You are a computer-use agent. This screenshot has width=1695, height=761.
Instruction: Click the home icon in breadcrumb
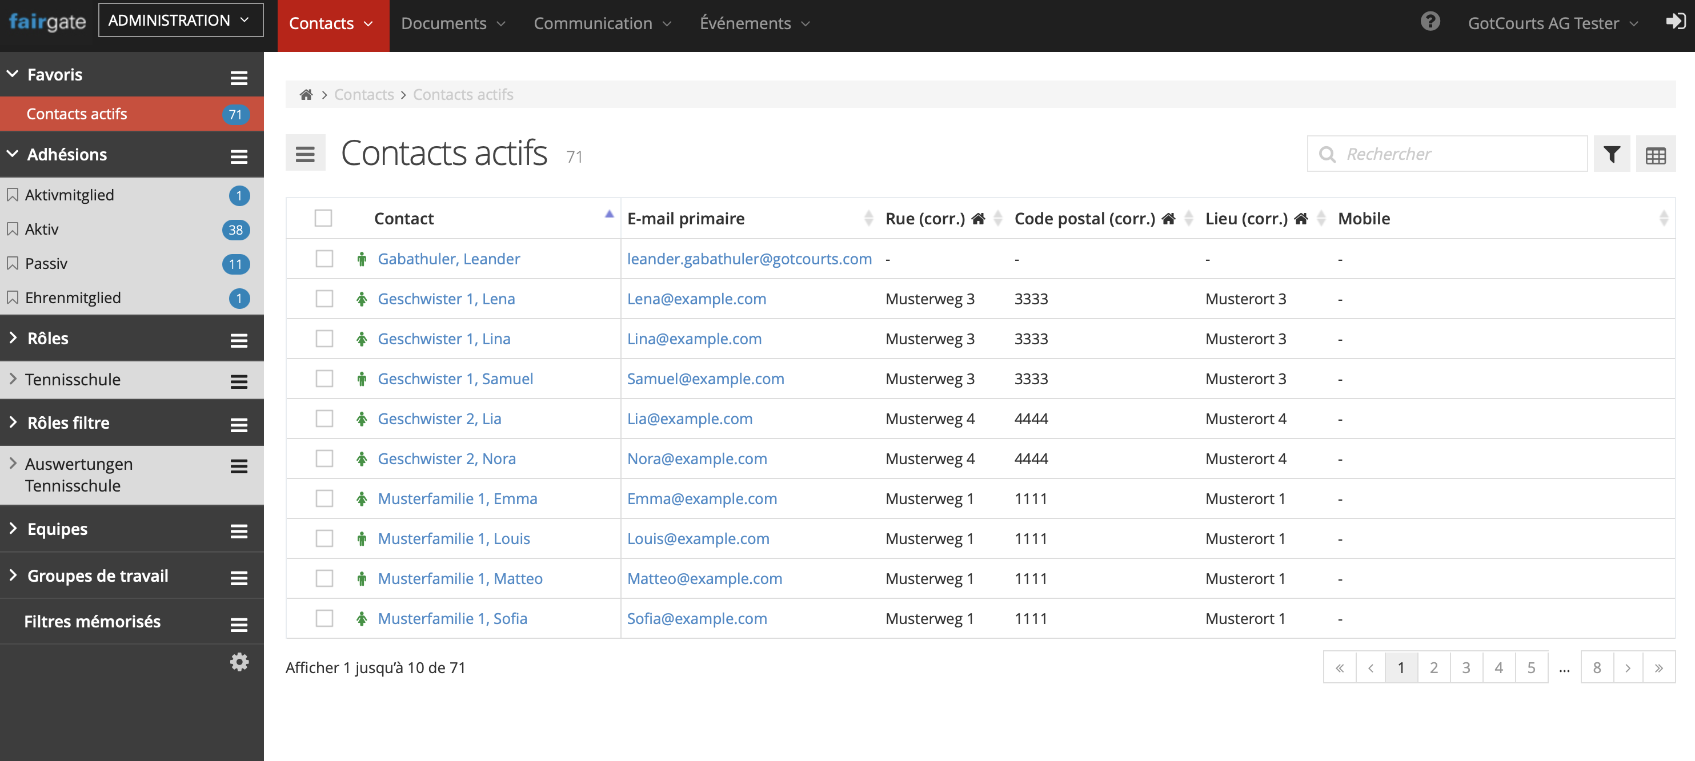(306, 95)
